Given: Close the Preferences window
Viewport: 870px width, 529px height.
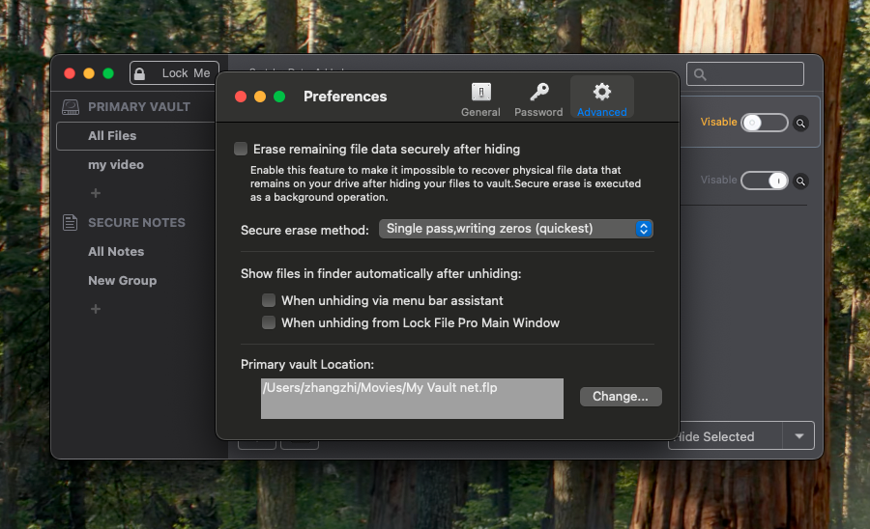Looking at the screenshot, I should coord(241,97).
